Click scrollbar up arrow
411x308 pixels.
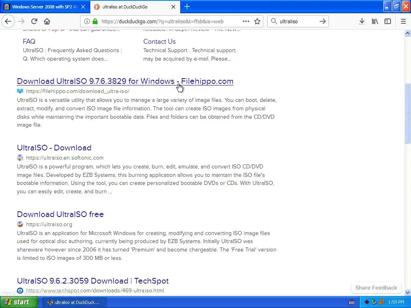pyautogui.click(x=408, y=33)
